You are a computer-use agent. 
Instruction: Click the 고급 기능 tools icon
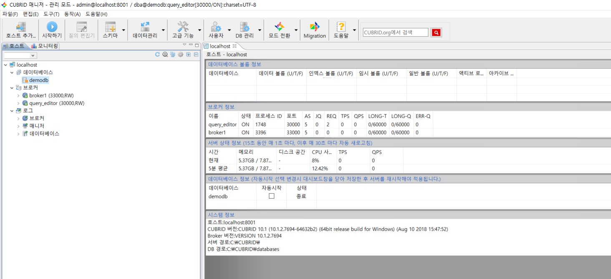point(183,27)
